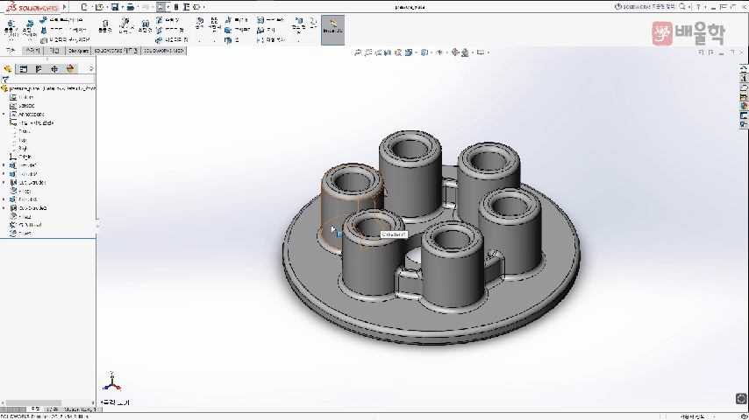
Task: Select the Swept Cut command
Action: pyautogui.click(x=168, y=20)
